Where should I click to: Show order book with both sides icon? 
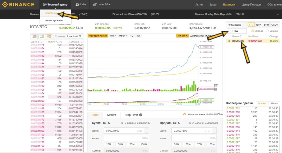pos(34,36)
